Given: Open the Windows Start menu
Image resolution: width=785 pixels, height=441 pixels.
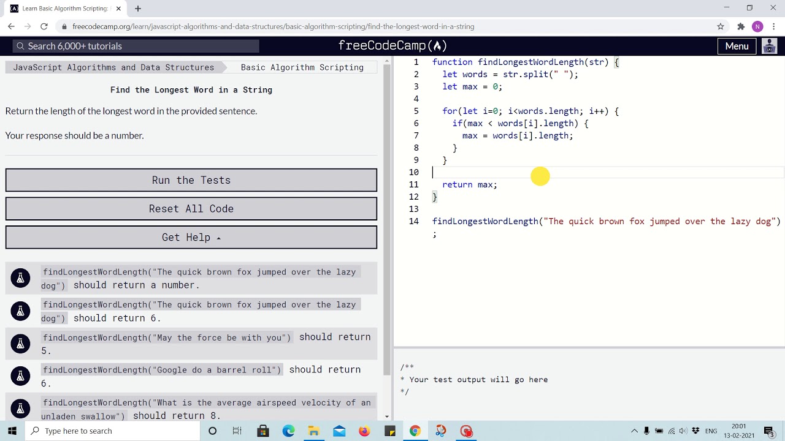Looking at the screenshot, I should [x=12, y=431].
